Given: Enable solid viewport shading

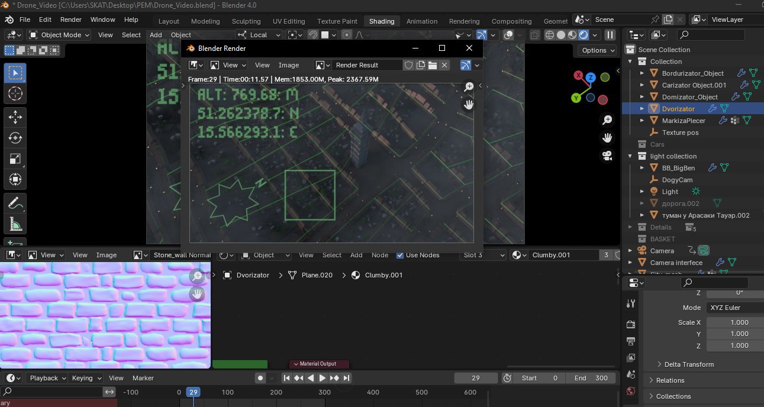Looking at the screenshot, I should coord(561,35).
